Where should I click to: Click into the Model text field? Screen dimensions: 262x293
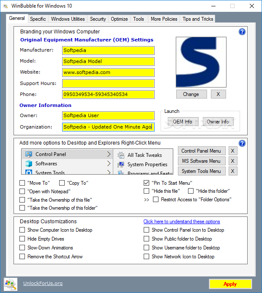coord(108,61)
